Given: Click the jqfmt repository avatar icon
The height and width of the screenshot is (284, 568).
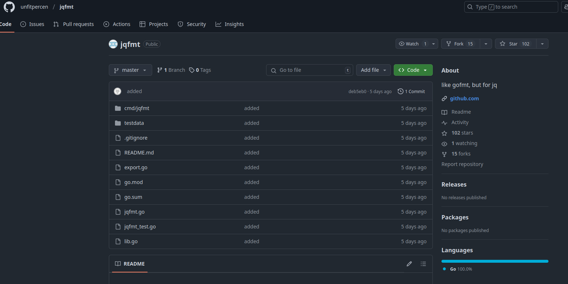Looking at the screenshot, I should click(x=113, y=44).
